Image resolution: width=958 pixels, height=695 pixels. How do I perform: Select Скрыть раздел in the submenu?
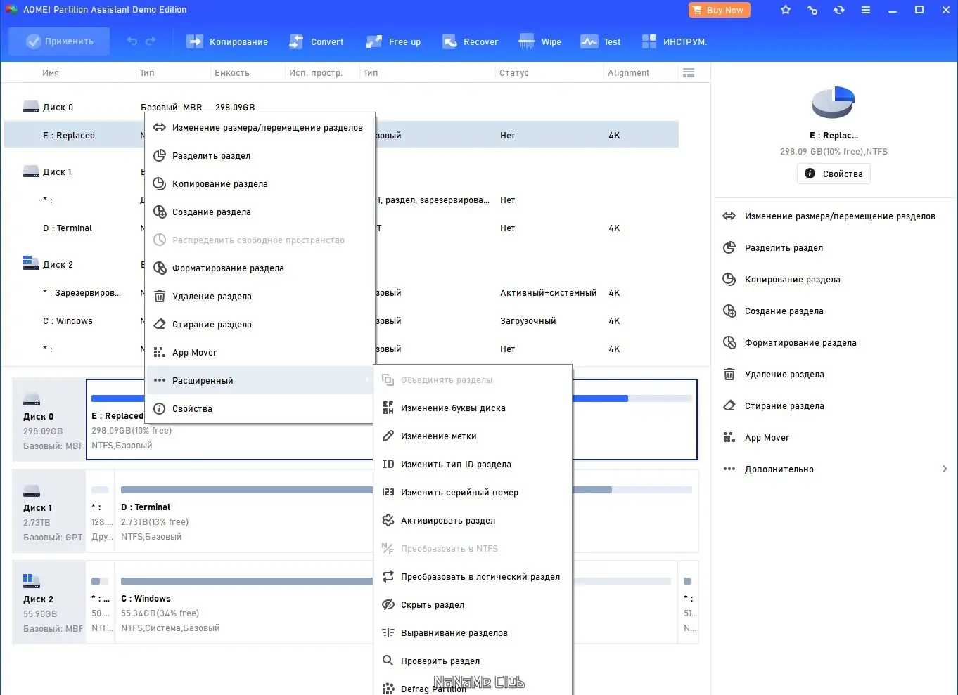click(473, 604)
